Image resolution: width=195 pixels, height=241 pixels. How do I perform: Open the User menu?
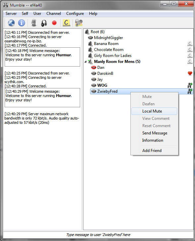pos(37,14)
